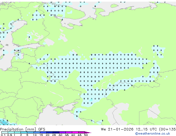Click the 2–5 mm legend swatch
Image resolution: width=176 pixels, height=136 pixels.
[24, 132]
